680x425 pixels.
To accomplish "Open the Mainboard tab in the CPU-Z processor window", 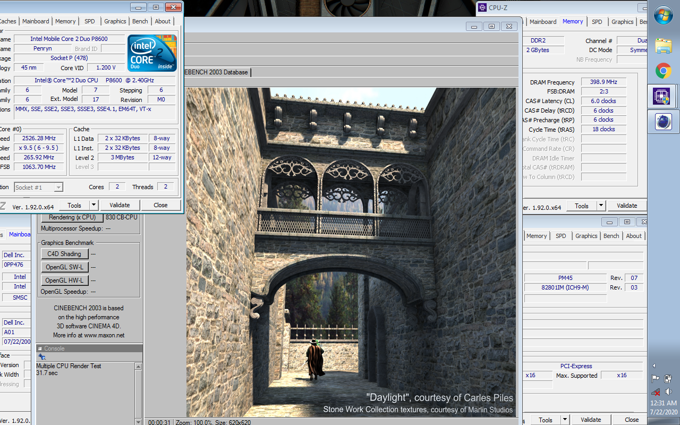I will [36, 21].
